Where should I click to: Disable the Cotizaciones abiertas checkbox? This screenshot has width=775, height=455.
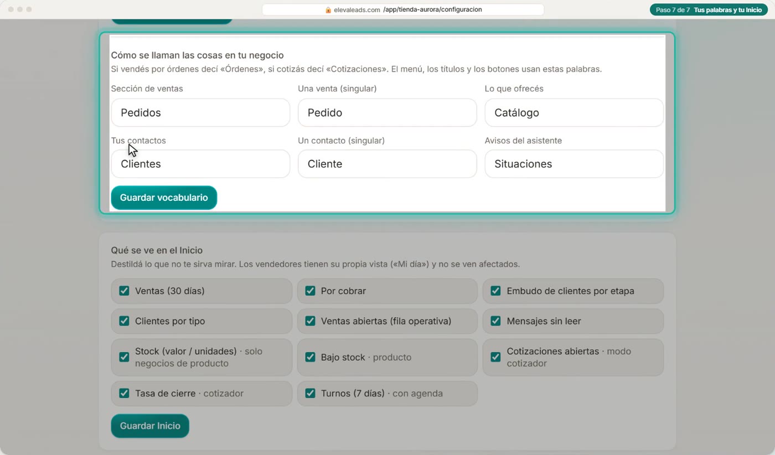click(495, 357)
